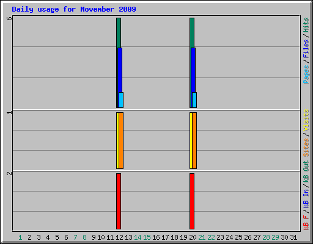Click day label '21' on the x-axis
The height and width of the screenshot is (244, 313).
point(202,237)
